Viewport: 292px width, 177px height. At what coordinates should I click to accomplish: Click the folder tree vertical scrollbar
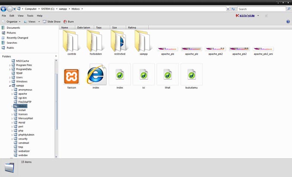point(56,102)
